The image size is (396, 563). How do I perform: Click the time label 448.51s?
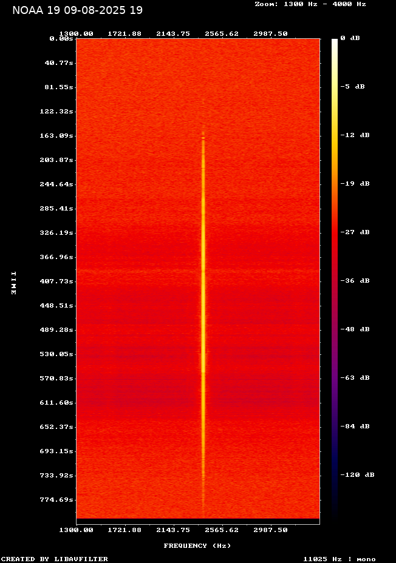coord(56,306)
